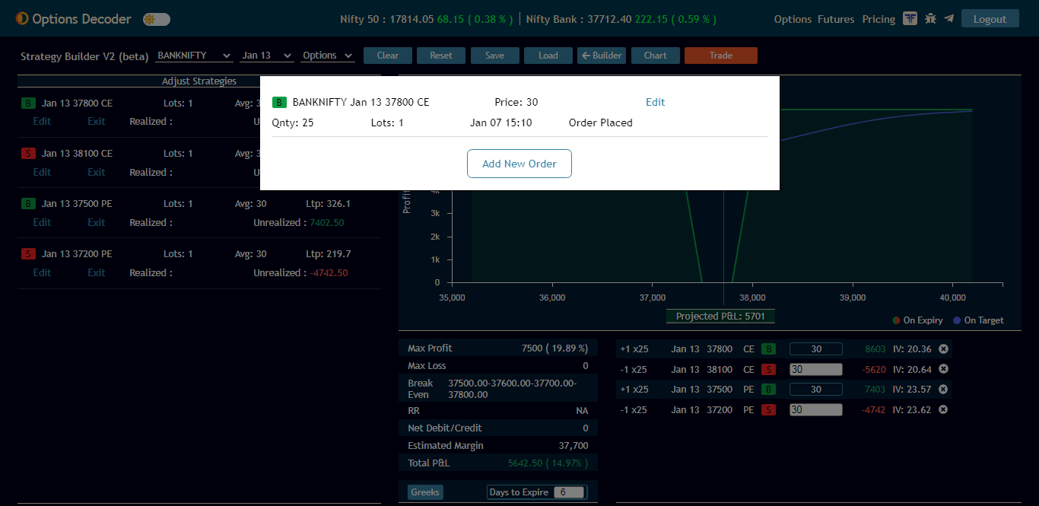The height and width of the screenshot is (506, 1039).
Task: Open the FF brand icon in header
Action: (x=910, y=18)
